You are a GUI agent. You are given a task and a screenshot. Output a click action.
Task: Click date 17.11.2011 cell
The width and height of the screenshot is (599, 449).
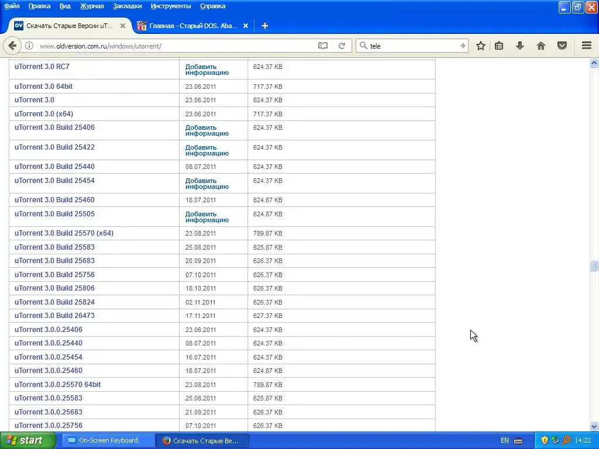201,316
